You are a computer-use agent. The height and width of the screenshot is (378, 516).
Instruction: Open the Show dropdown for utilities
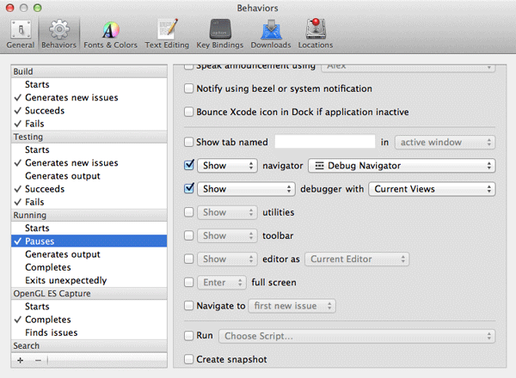point(227,212)
